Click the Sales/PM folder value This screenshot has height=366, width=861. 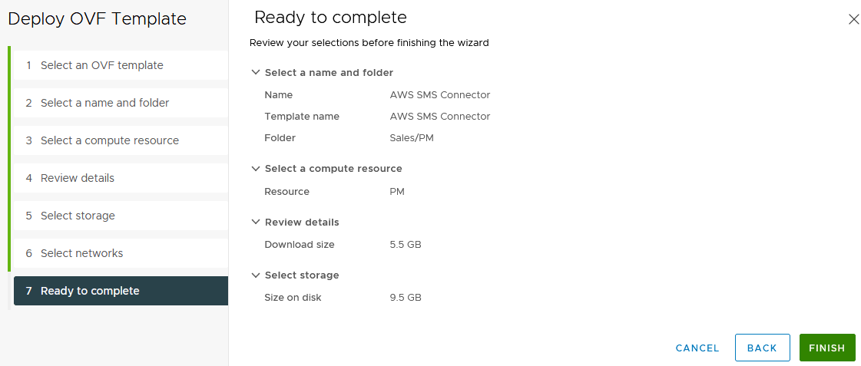tap(412, 138)
